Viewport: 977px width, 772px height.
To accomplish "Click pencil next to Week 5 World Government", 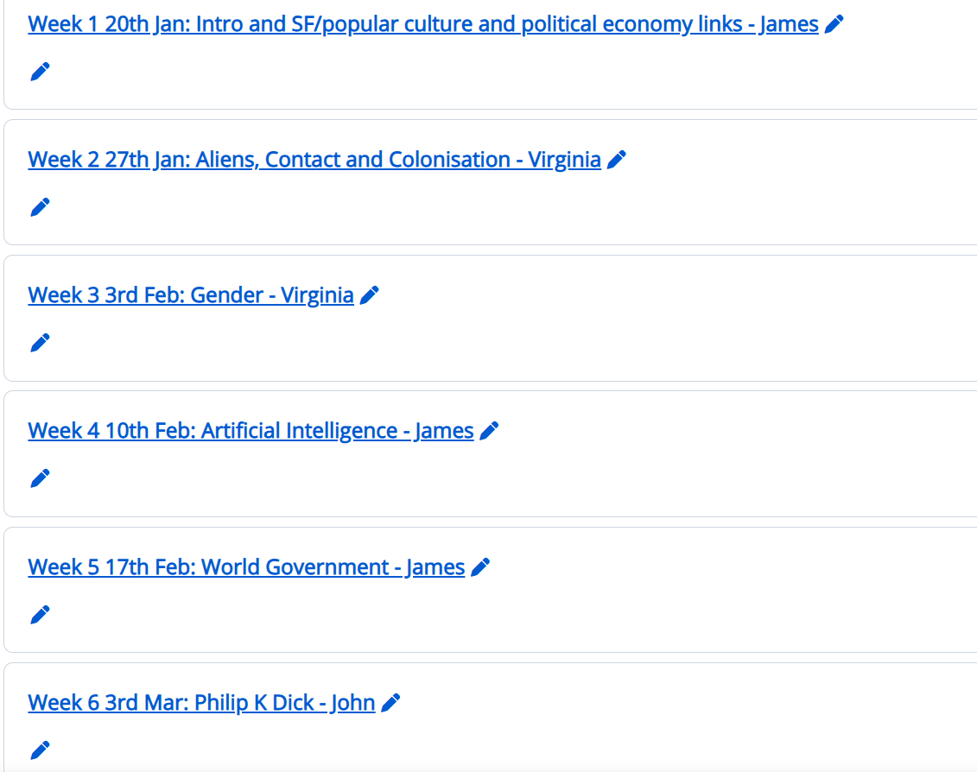I will [x=480, y=567].
